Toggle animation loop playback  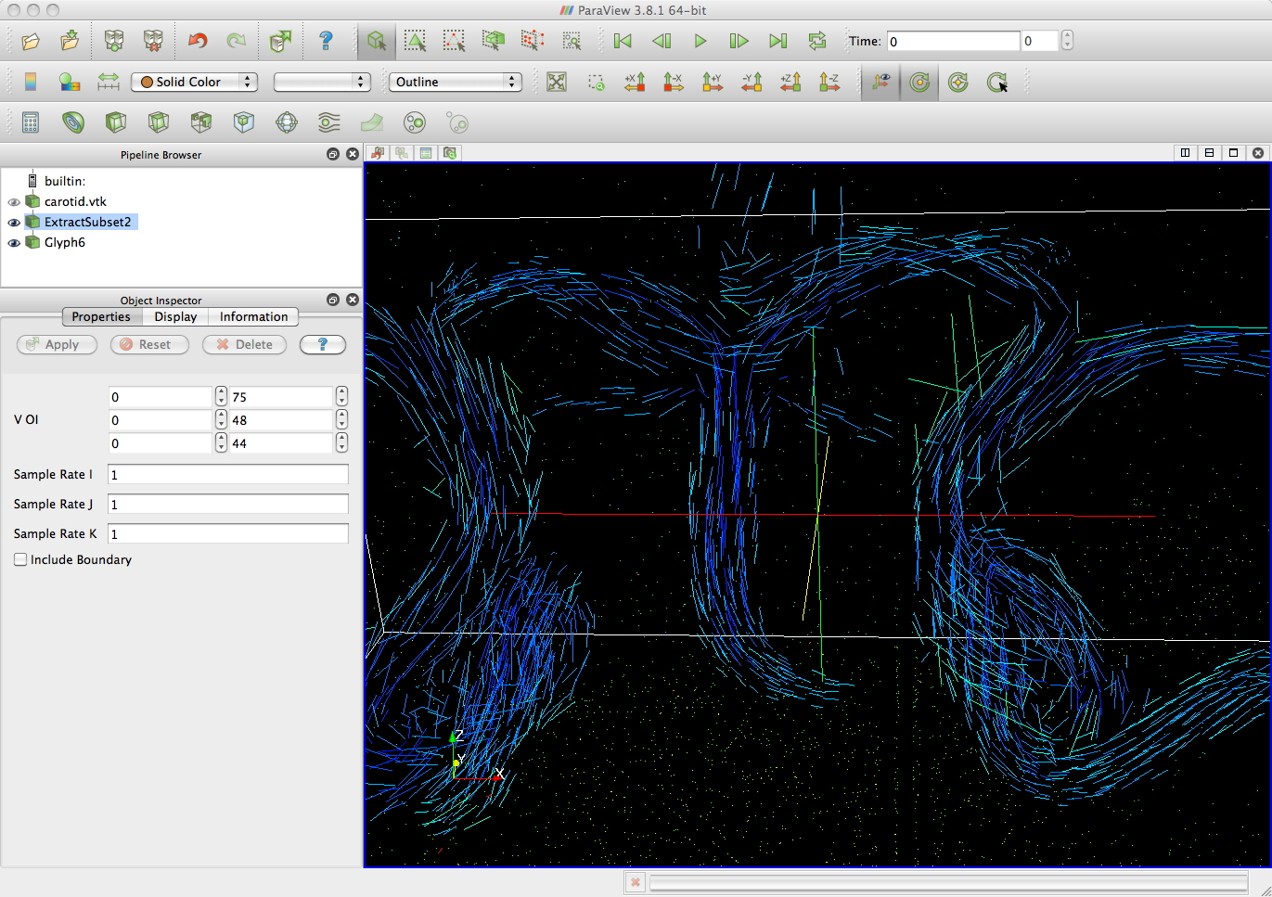(x=817, y=41)
